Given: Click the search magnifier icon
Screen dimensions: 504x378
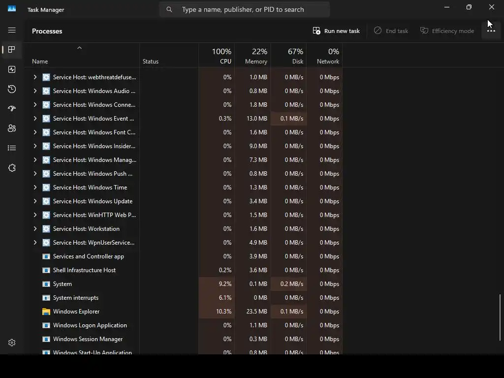Looking at the screenshot, I should tap(169, 10).
